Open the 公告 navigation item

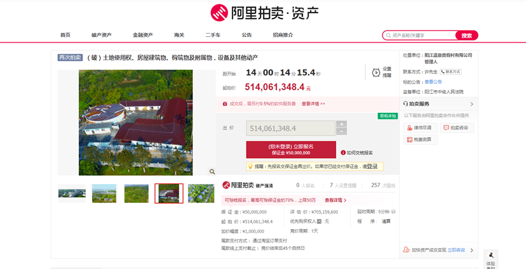click(x=246, y=35)
